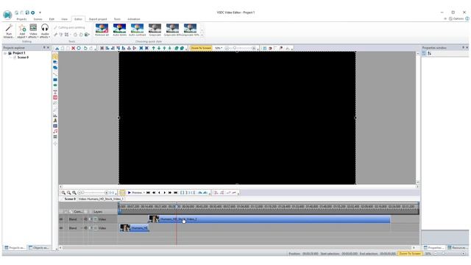Click the green group objects icon
Viewport: 471px width, 265px height.
pyautogui.click(x=177, y=48)
